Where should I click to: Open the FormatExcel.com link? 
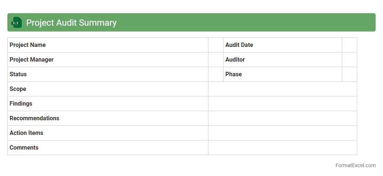pos(355,165)
